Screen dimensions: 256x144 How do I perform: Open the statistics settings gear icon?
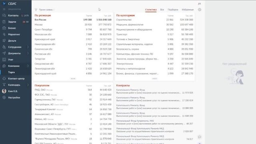pos(200,10)
